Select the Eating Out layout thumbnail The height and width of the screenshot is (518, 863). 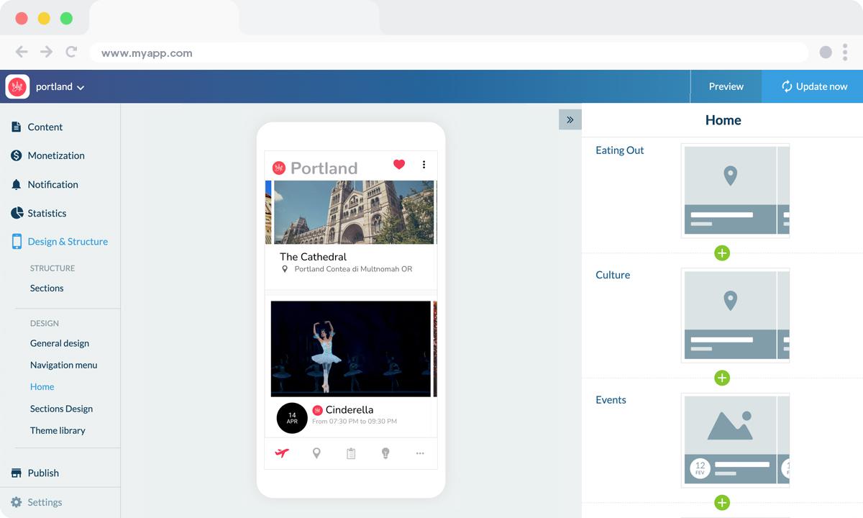tap(735, 191)
